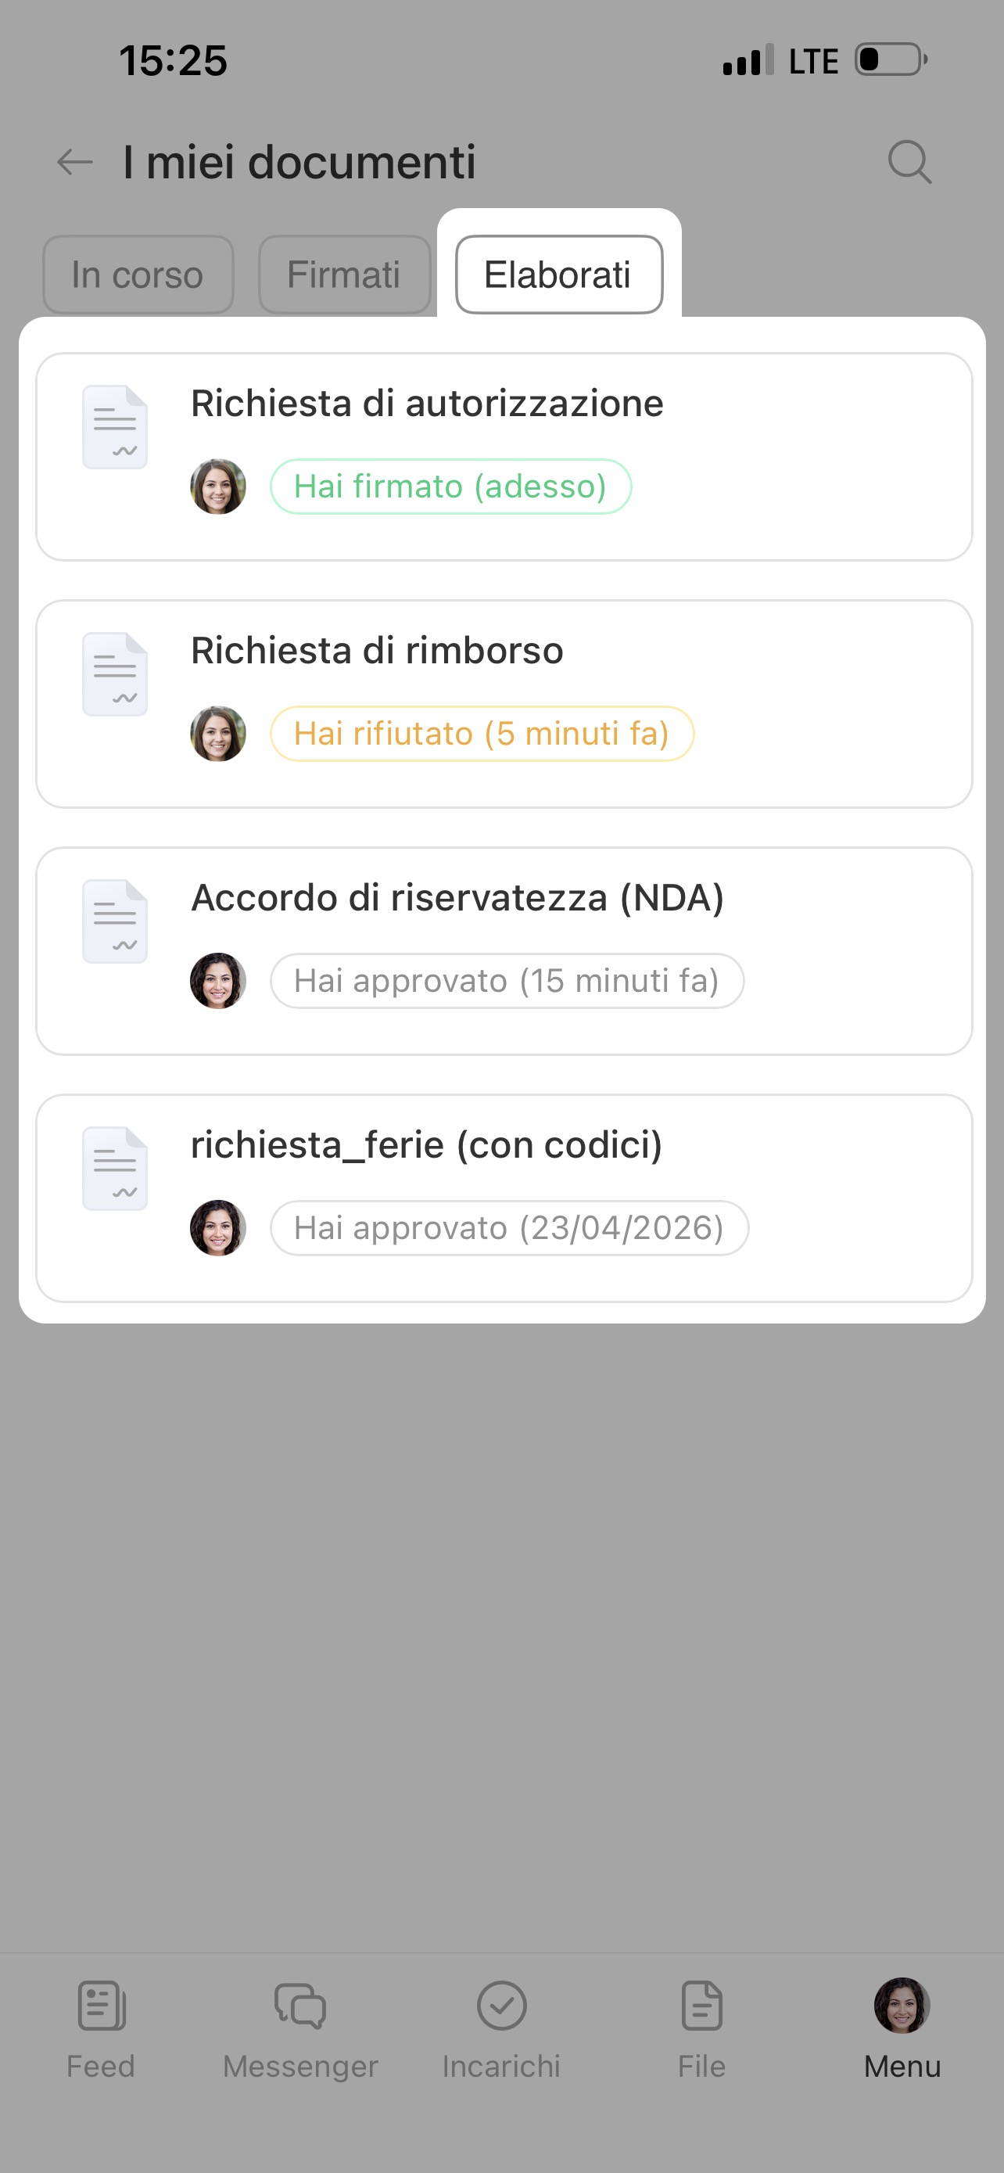
Task: Open the Messenger chat icon
Action: click(300, 2005)
